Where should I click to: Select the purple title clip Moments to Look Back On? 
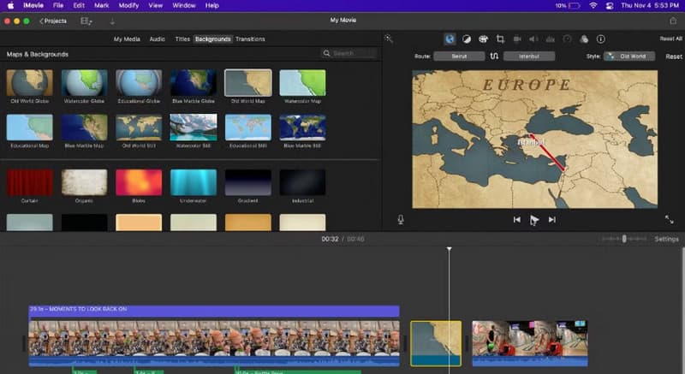click(214, 311)
